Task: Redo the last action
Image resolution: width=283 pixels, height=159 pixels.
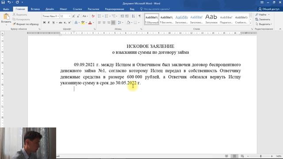Action: tap(17, 2)
